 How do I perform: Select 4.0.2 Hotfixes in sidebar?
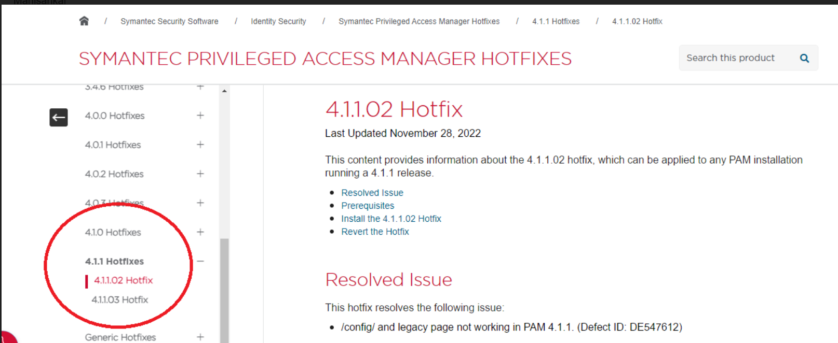click(114, 174)
